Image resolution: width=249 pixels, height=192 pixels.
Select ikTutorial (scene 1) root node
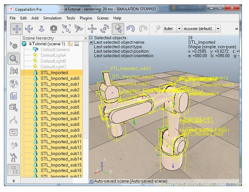pos(47,44)
